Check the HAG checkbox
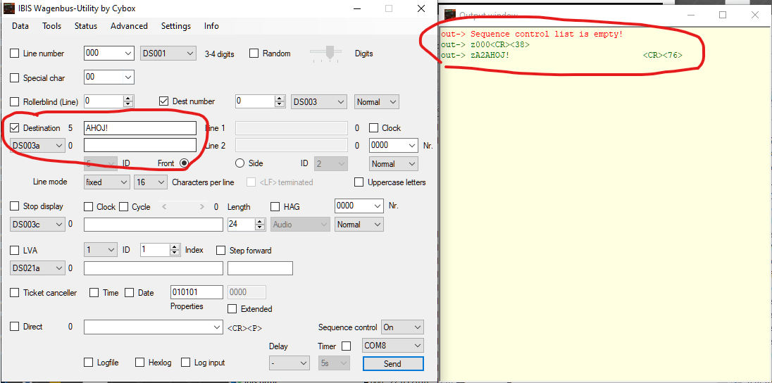The image size is (772, 383). pyautogui.click(x=275, y=207)
